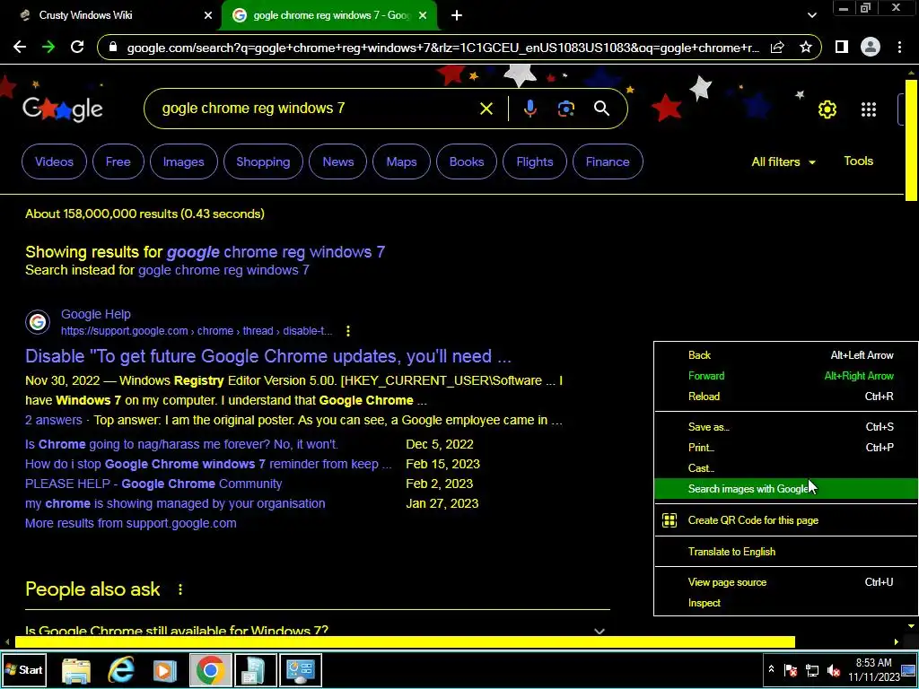Viewport: 919px width, 689px height.
Task: Choose Translate to English
Action: point(786,552)
